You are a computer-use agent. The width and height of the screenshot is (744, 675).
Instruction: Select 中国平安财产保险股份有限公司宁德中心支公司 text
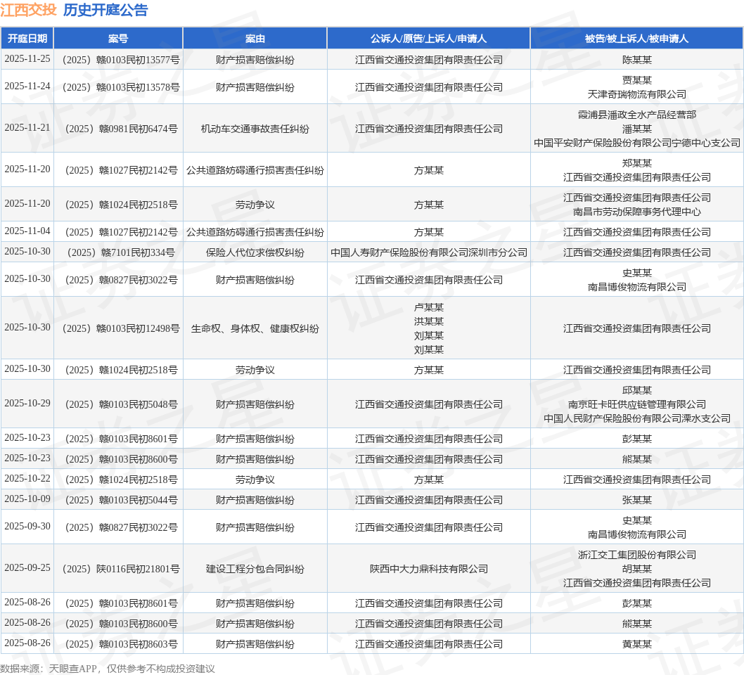coord(637,143)
